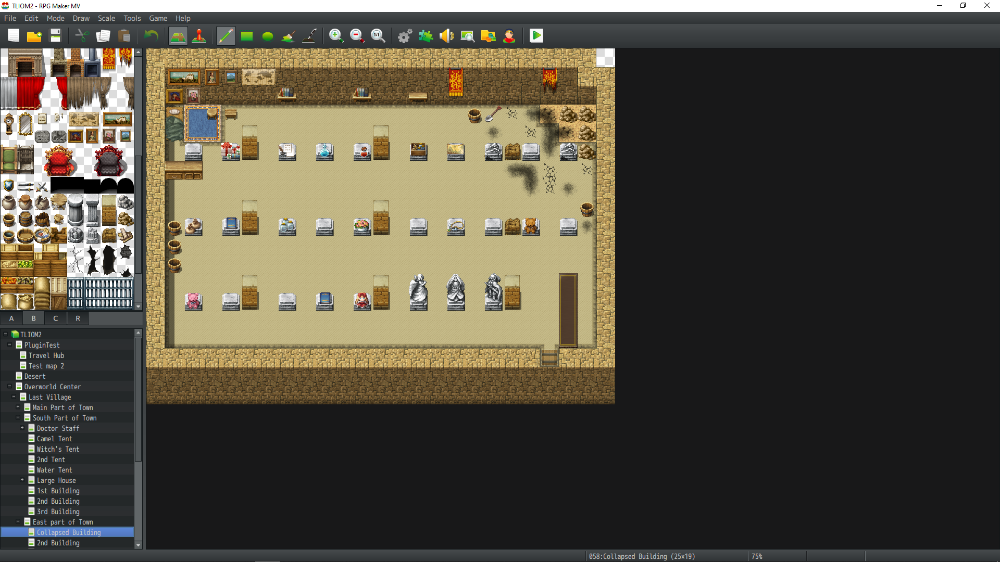The image size is (1000, 562).
Task: Expand the Doctor Staff node
Action: pyautogui.click(x=22, y=428)
